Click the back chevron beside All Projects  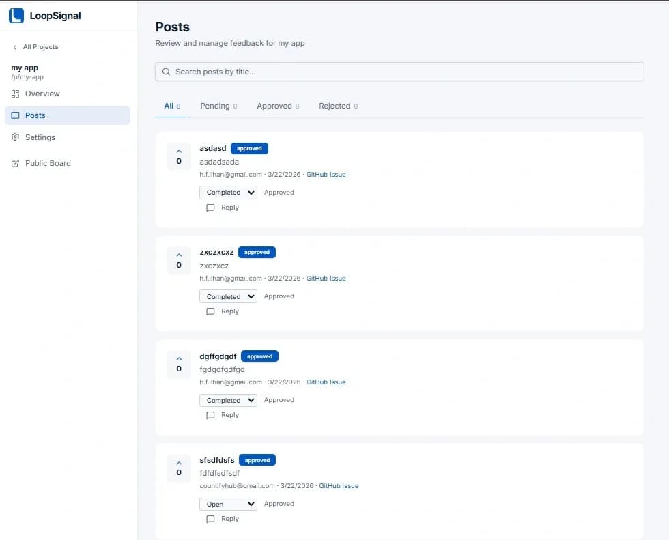coord(15,47)
